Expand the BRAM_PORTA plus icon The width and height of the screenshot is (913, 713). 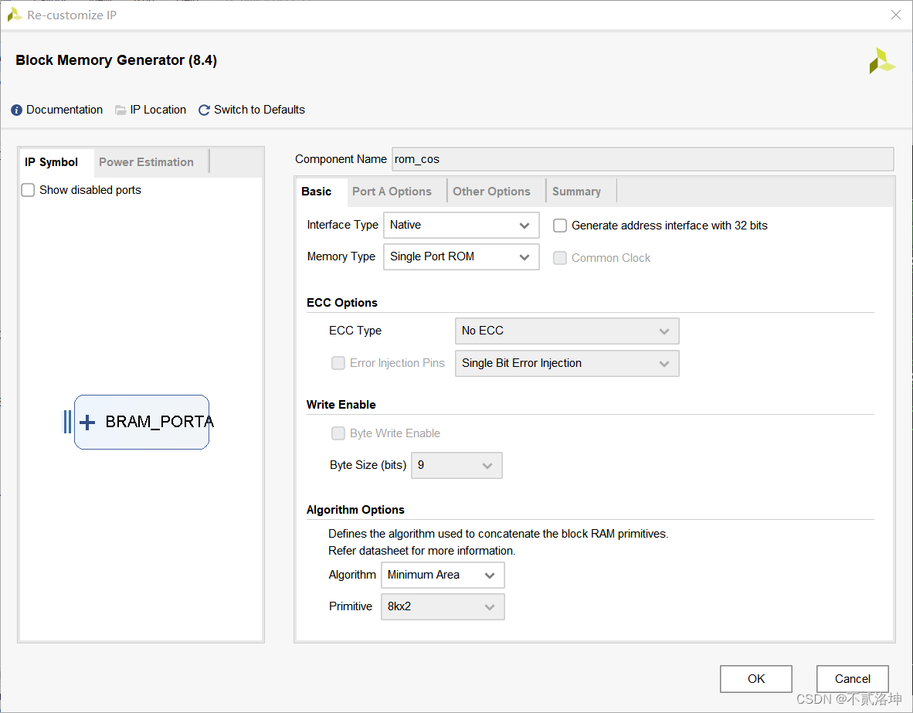(x=87, y=423)
